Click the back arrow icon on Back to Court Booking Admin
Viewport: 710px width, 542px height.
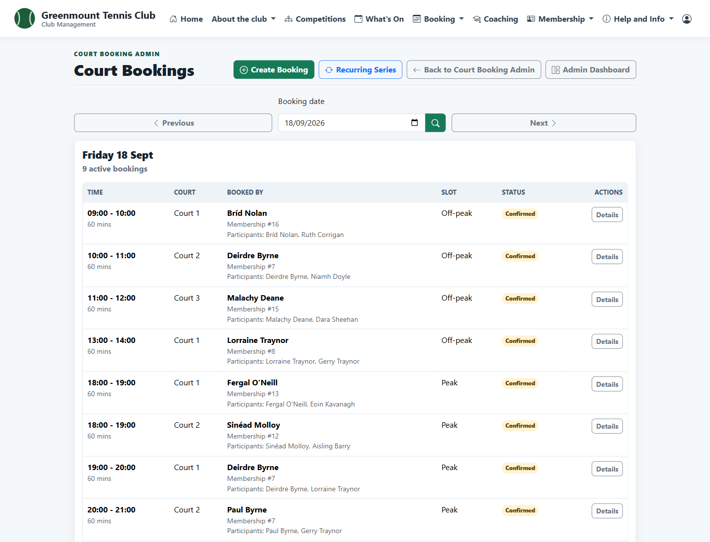point(417,70)
